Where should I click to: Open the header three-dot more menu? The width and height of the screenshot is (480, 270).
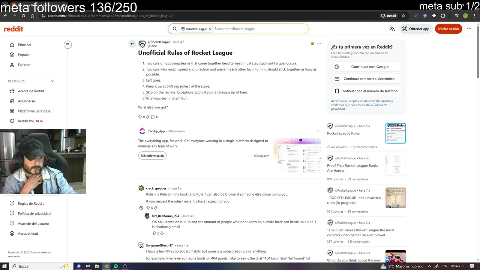pos(469,29)
